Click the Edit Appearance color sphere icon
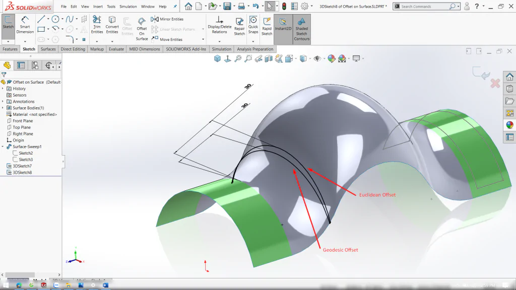 pos(332,58)
